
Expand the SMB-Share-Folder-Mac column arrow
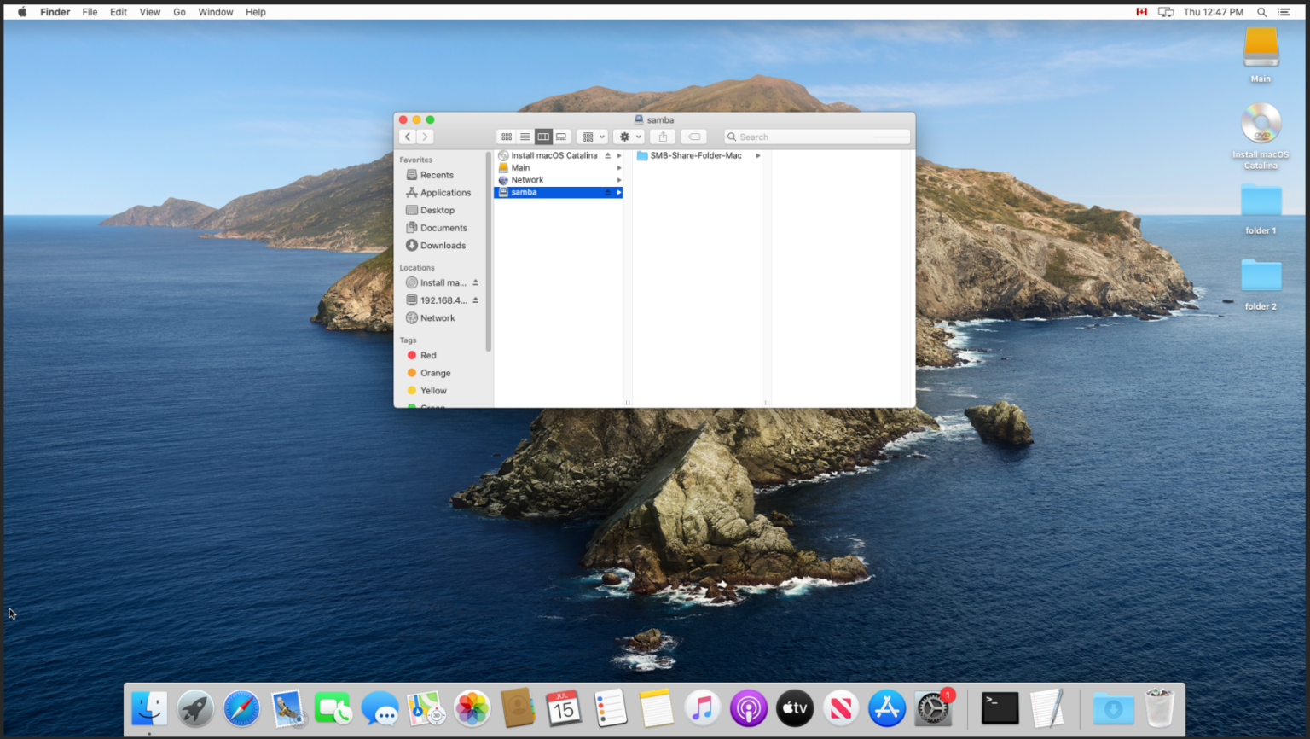click(757, 155)
